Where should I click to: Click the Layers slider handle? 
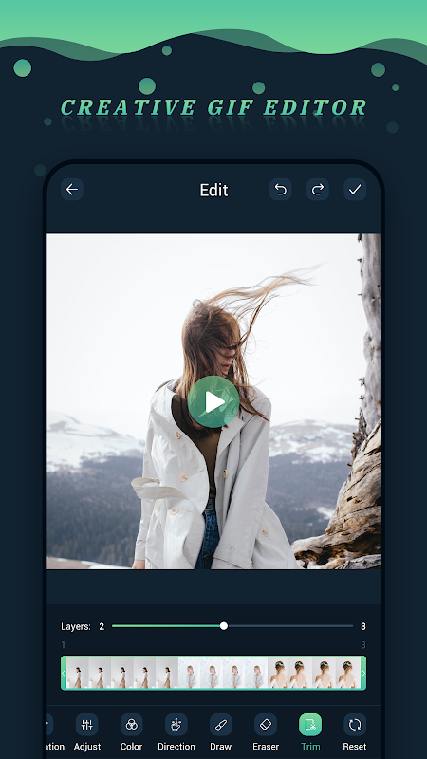pos(224,626)
